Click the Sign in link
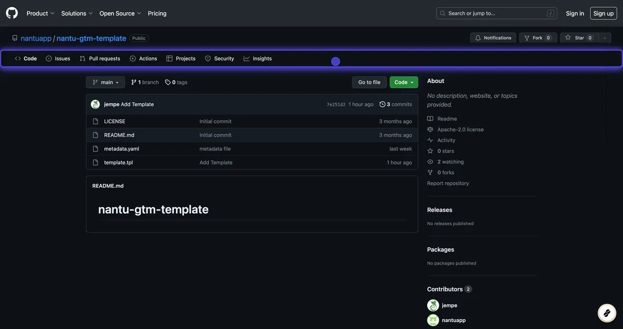The width and height of the screenshot is (623, 329). point(575,13)
